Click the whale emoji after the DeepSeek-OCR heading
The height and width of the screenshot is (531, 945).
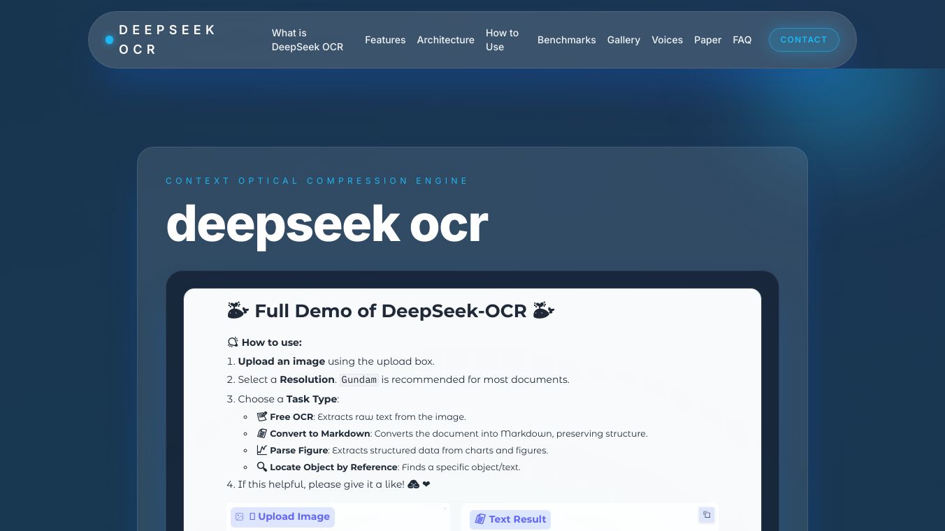[544, 311]
